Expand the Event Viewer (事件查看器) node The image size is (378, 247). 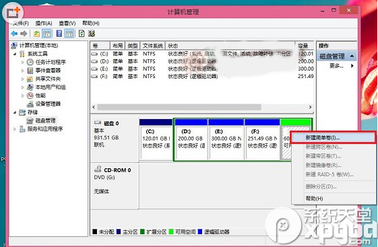pyautogui.click(x=22, y=71)
